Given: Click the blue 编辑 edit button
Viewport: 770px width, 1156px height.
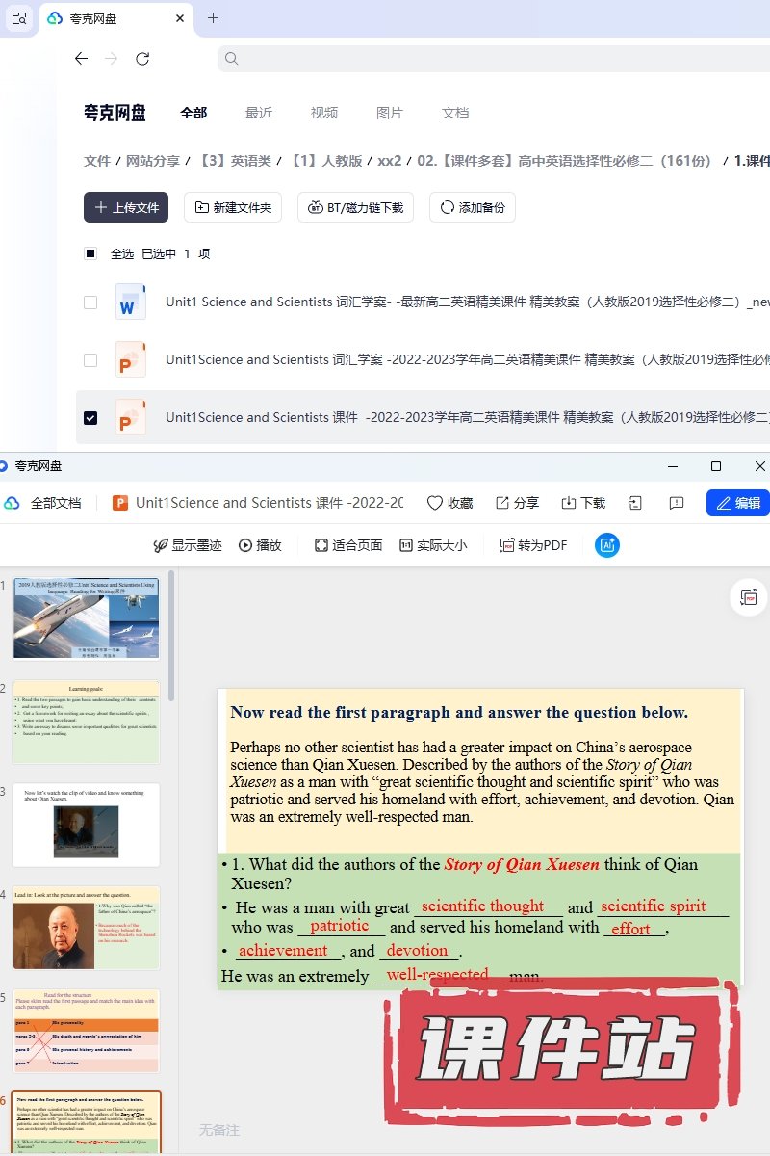Looking at the screenshot, I should (x=738, y=503).
